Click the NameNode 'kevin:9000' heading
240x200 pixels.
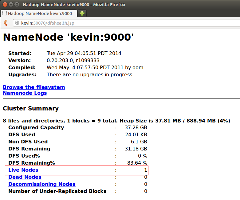68,37
